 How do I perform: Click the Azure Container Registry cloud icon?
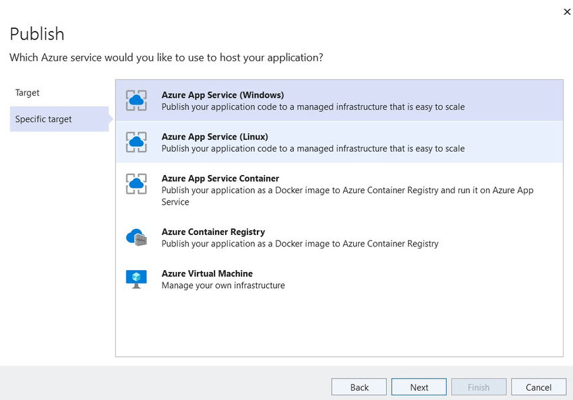coord(137,236)
